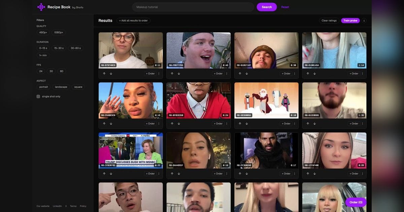This screenshot has height=212, width=404.
Task: Open the more options menu on 0:10 card
Action: coord(295,123)
